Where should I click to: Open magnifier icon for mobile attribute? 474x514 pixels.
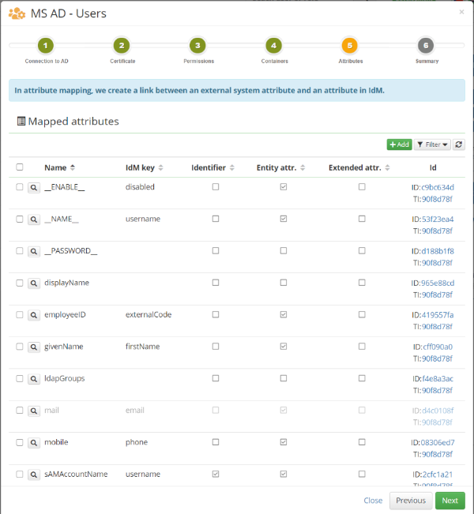(34, 443)
